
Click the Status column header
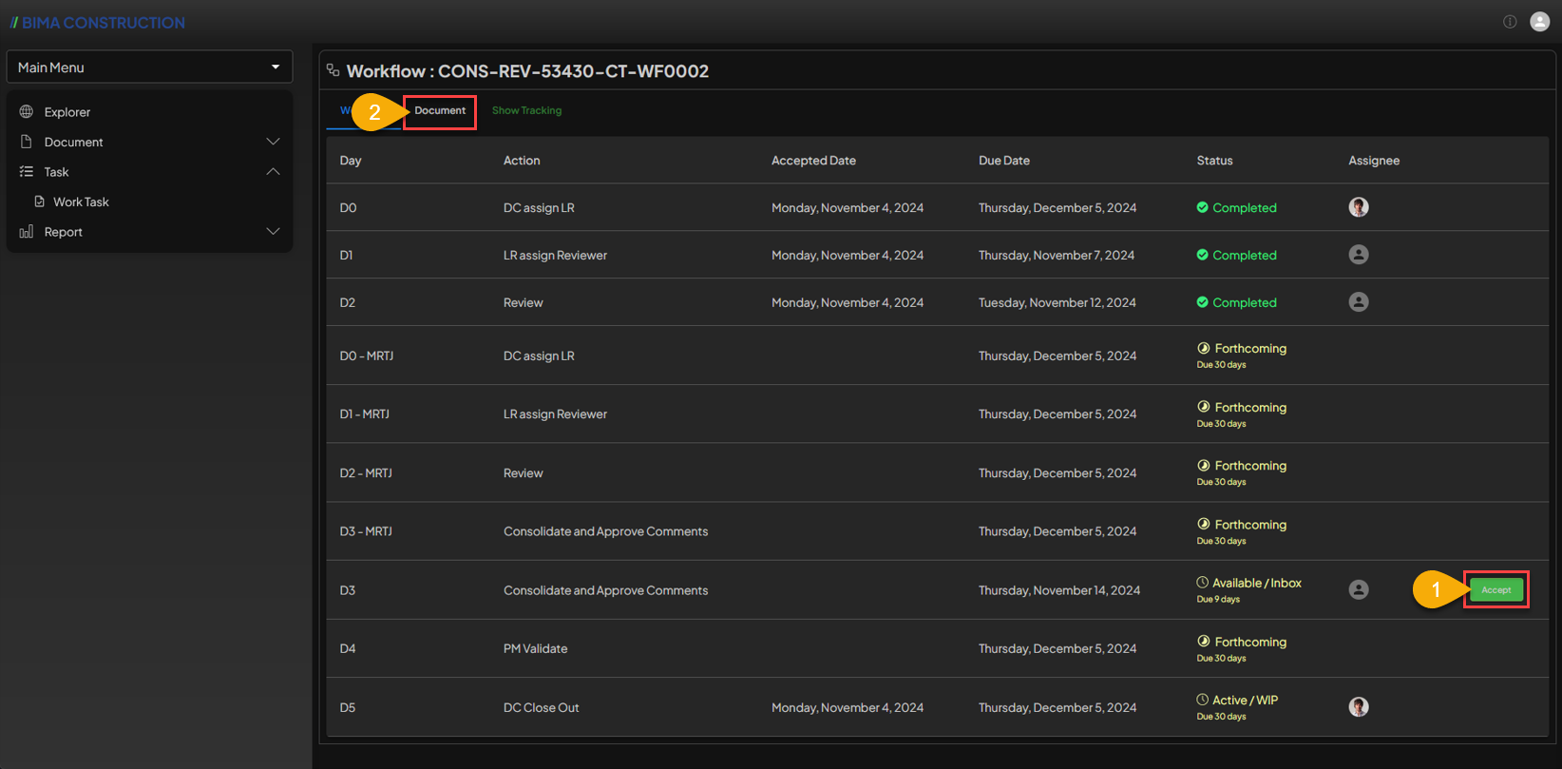1214,161
